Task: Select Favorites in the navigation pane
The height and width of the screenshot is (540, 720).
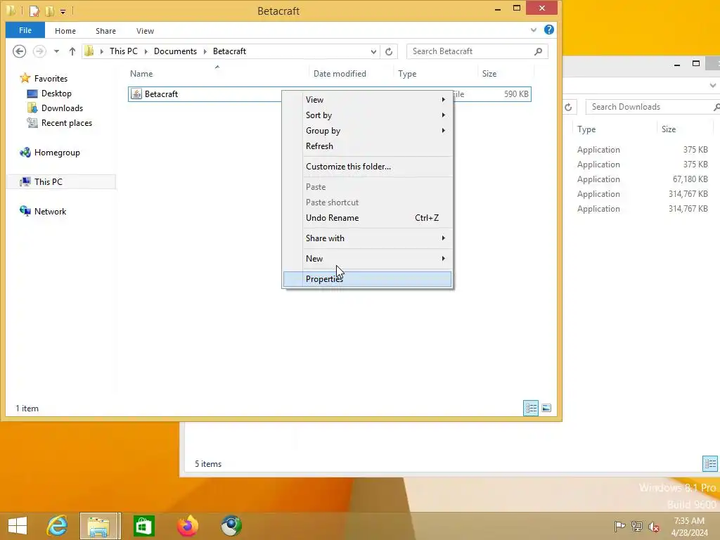Action: [51, 79]
